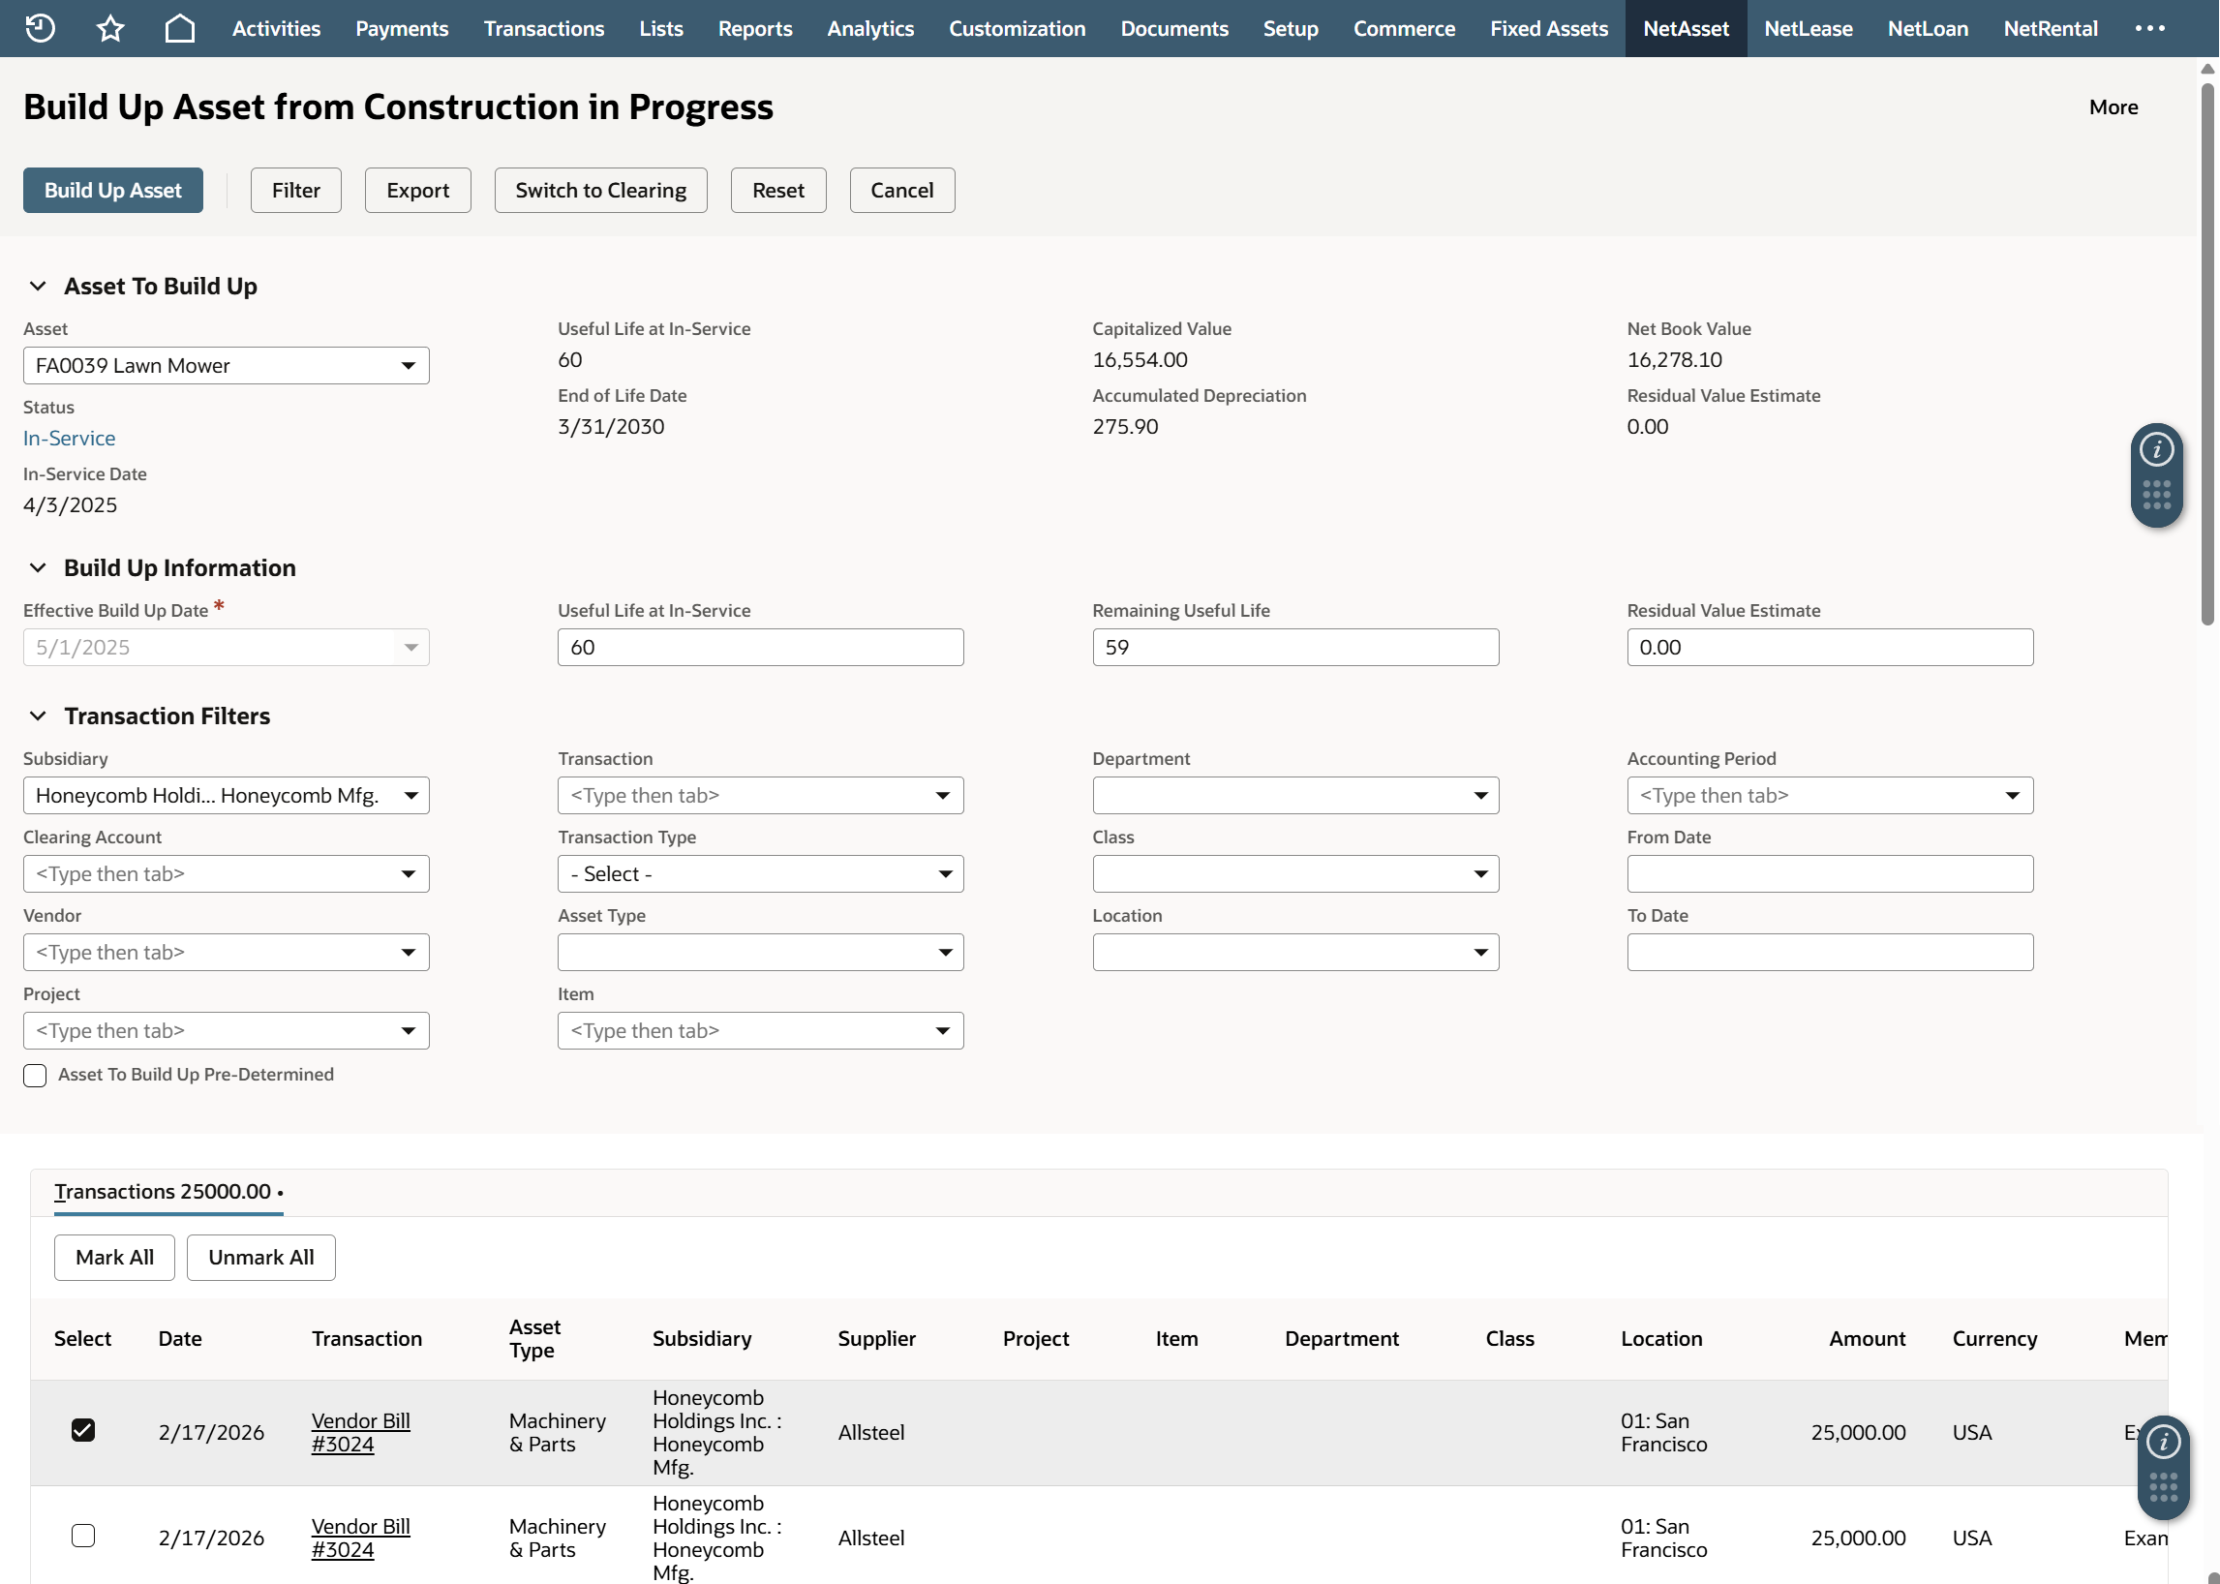2220x1584 pixels.
Task: Expand the Transaction Type Select dropdown
Action: pyautogui.click(x=760, y=874)
